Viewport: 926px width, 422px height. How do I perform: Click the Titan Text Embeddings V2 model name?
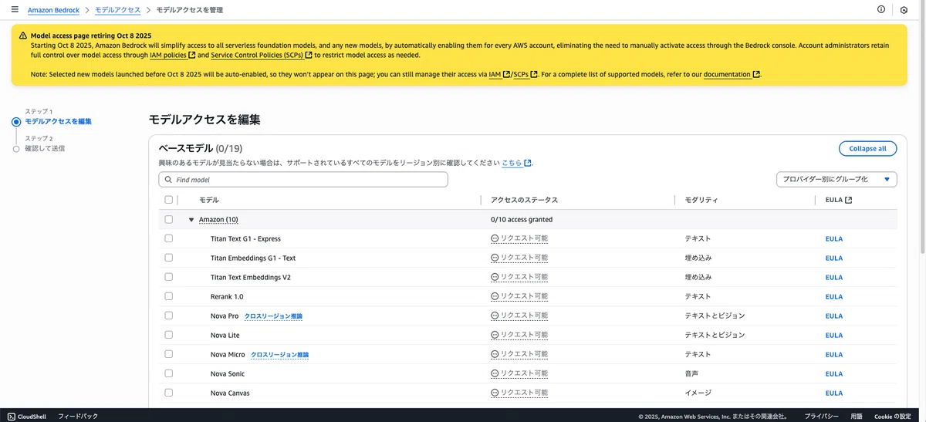pyautogui.click(x=251, y=277)
